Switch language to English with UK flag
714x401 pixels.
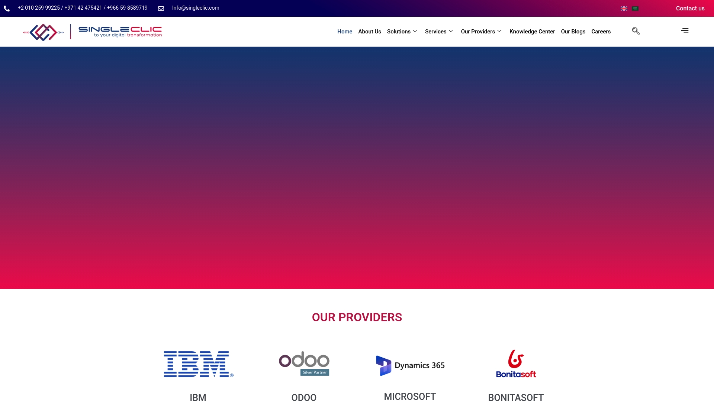tap(624, 8)
